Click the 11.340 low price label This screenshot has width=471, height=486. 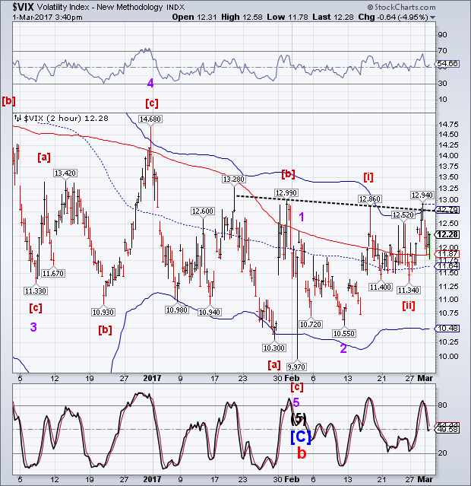(x=409, y=290)
